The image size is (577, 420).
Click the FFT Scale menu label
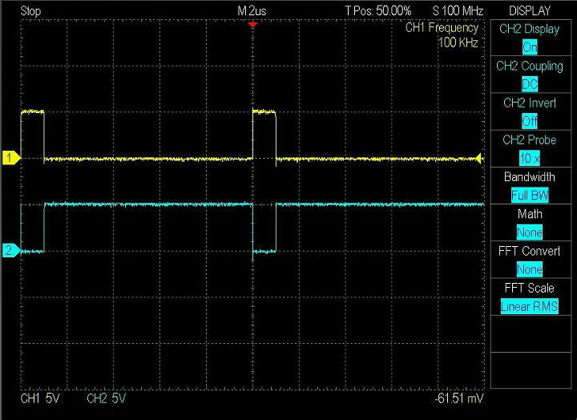coord(529,288)
